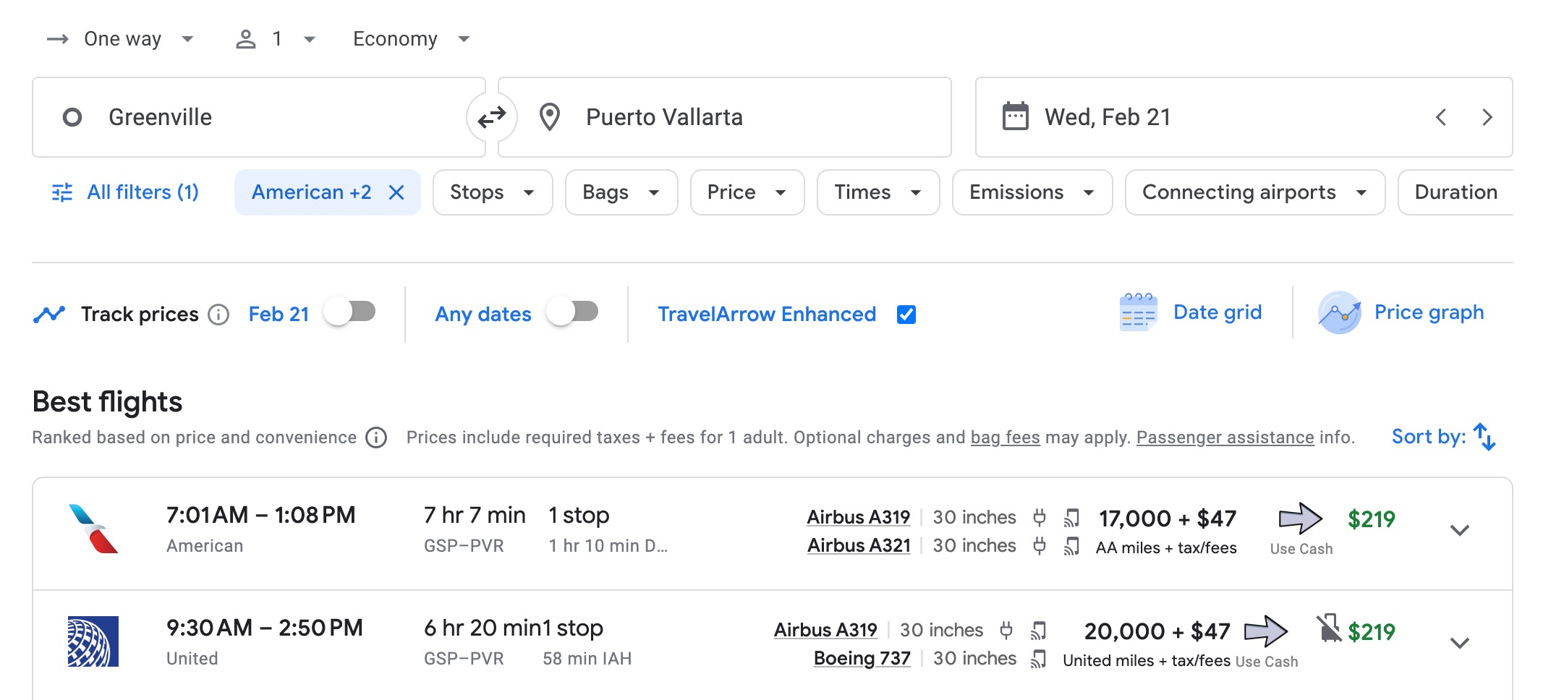Screen dimensions: 1551x700
Task: Remove the American +2 airline filter
Action: point(396,192)
